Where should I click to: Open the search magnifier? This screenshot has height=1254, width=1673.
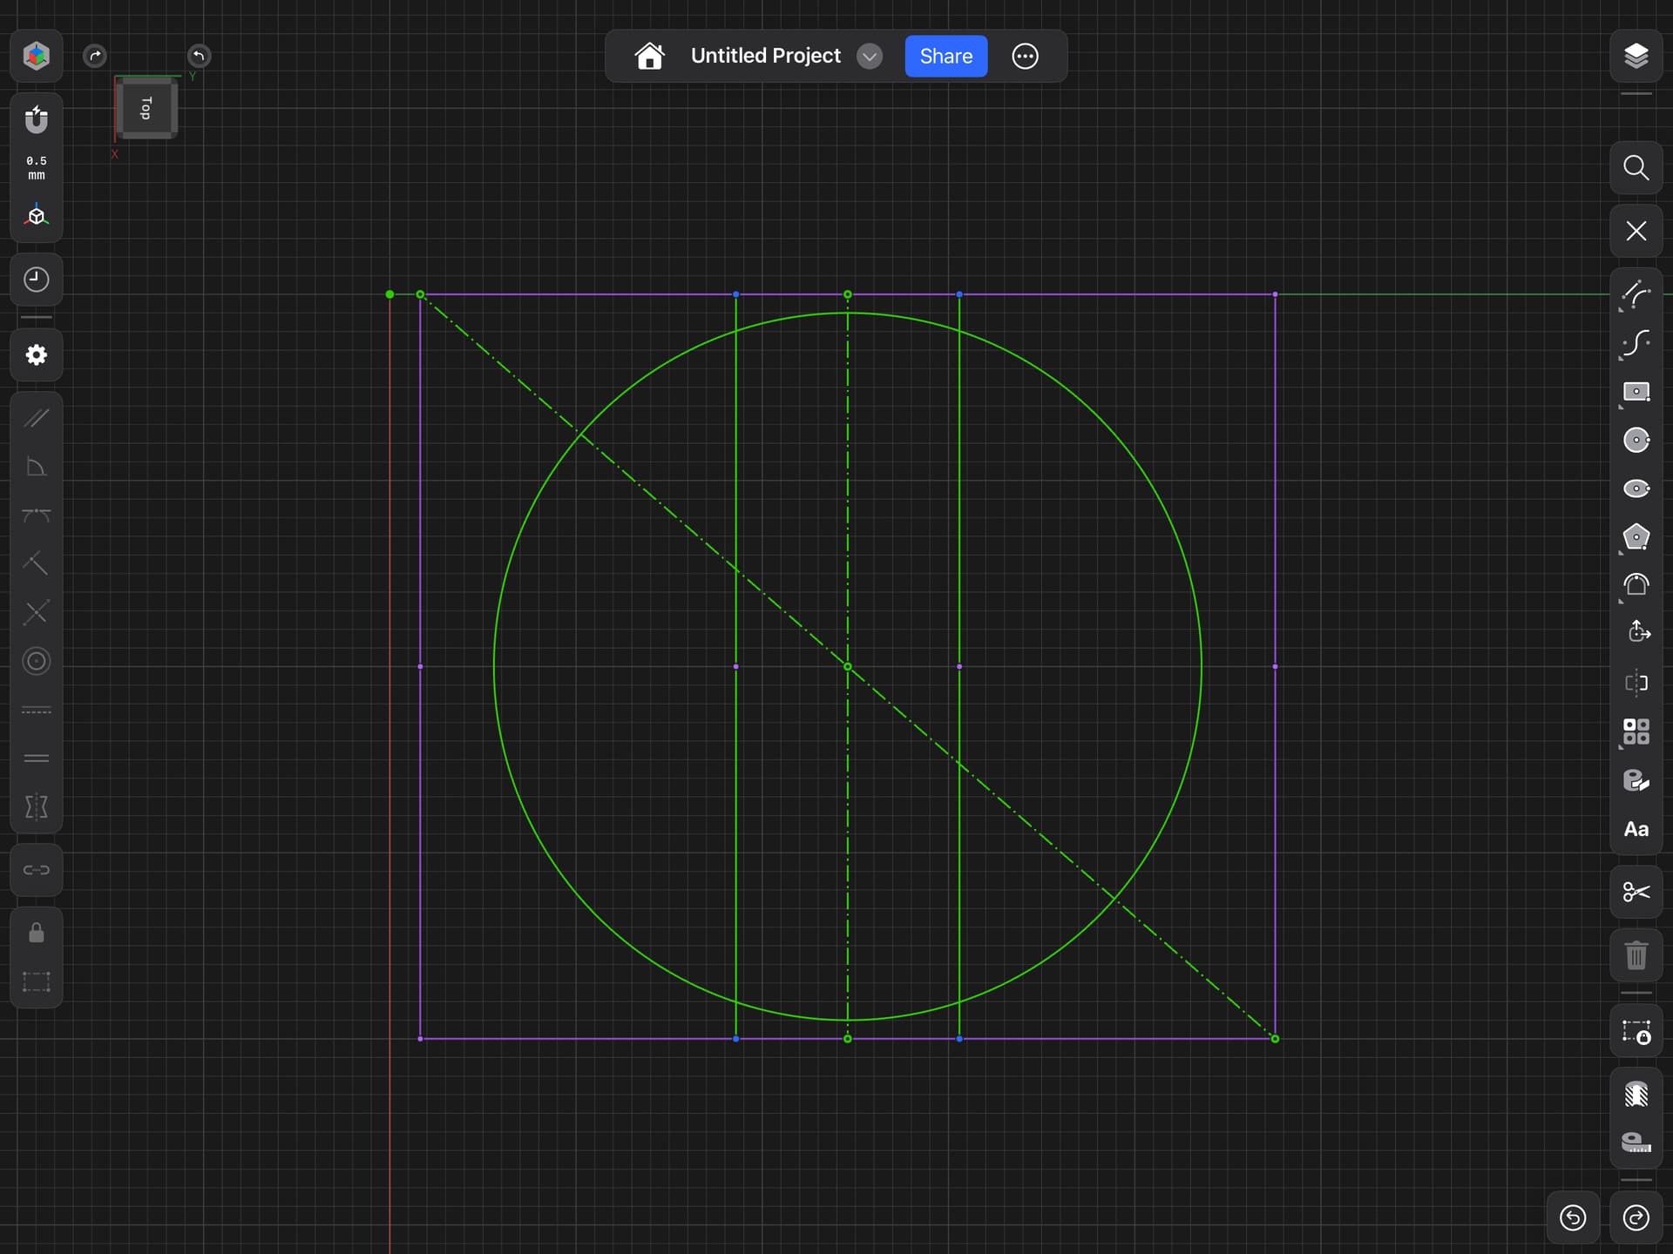[1636, 167]
